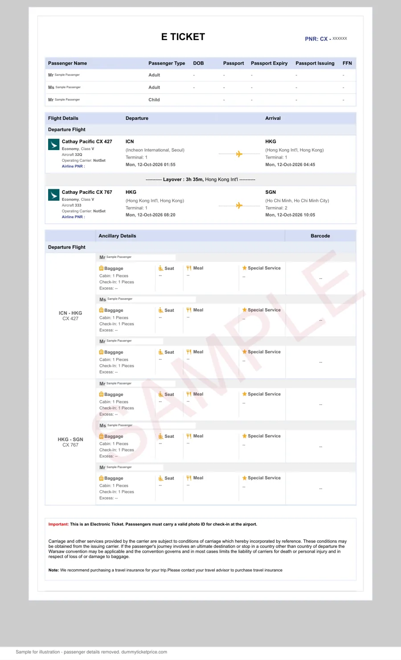Image resolution: width=401 pixels, height=660 pixels.
Task: Click first Mr passenger's Special Service star on CX 427
Action: [x=245, y=268]
